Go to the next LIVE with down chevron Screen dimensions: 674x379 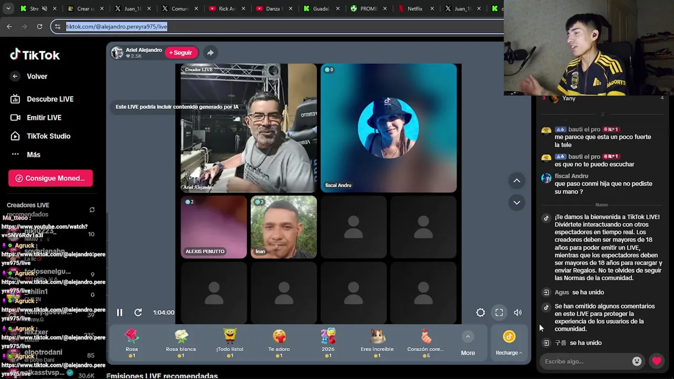coord(517,202)
